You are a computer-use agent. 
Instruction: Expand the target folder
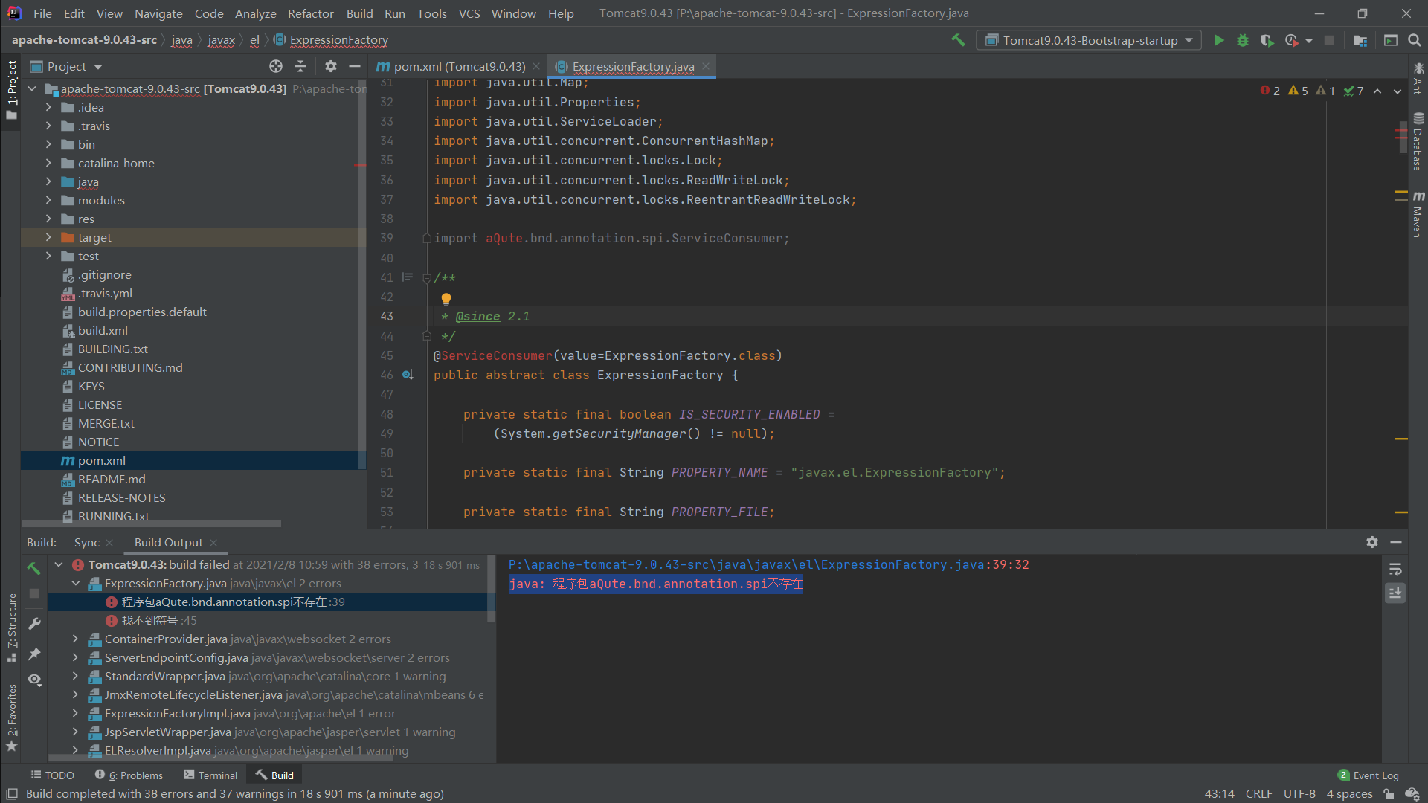(48, 237)
